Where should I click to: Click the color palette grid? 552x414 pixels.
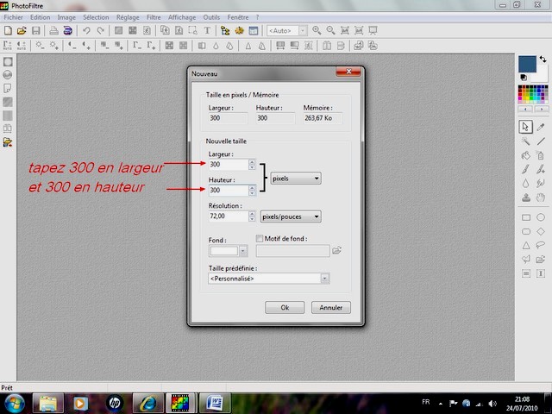pyautogui.click(x=533, y=94)
